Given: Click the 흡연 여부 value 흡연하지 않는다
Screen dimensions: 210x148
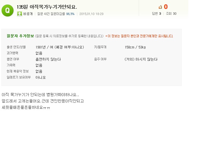Looking at the screenshot, I should point(48,59).
